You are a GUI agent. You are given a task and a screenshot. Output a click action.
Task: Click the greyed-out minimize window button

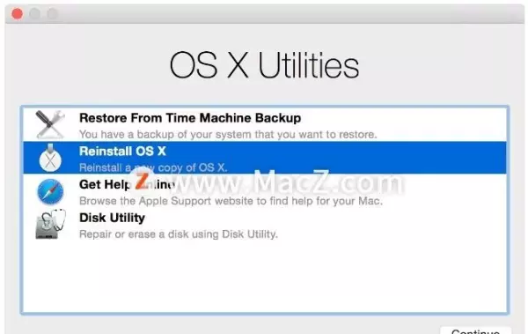(x=34, y=14)
